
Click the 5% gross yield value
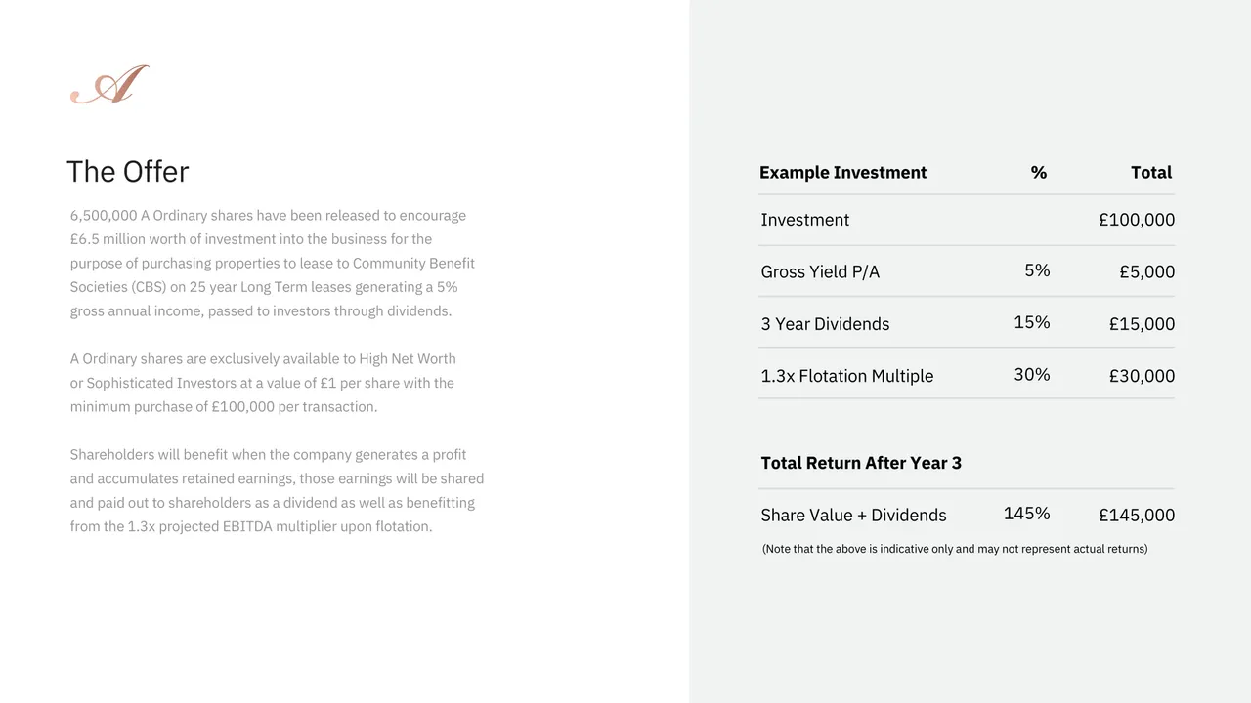click(x=1037, y=270)
